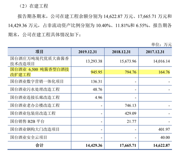Select row 国台酒业安全云项目

pos(90,137)
